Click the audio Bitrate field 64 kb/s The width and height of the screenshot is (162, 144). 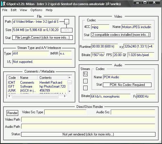111,96
